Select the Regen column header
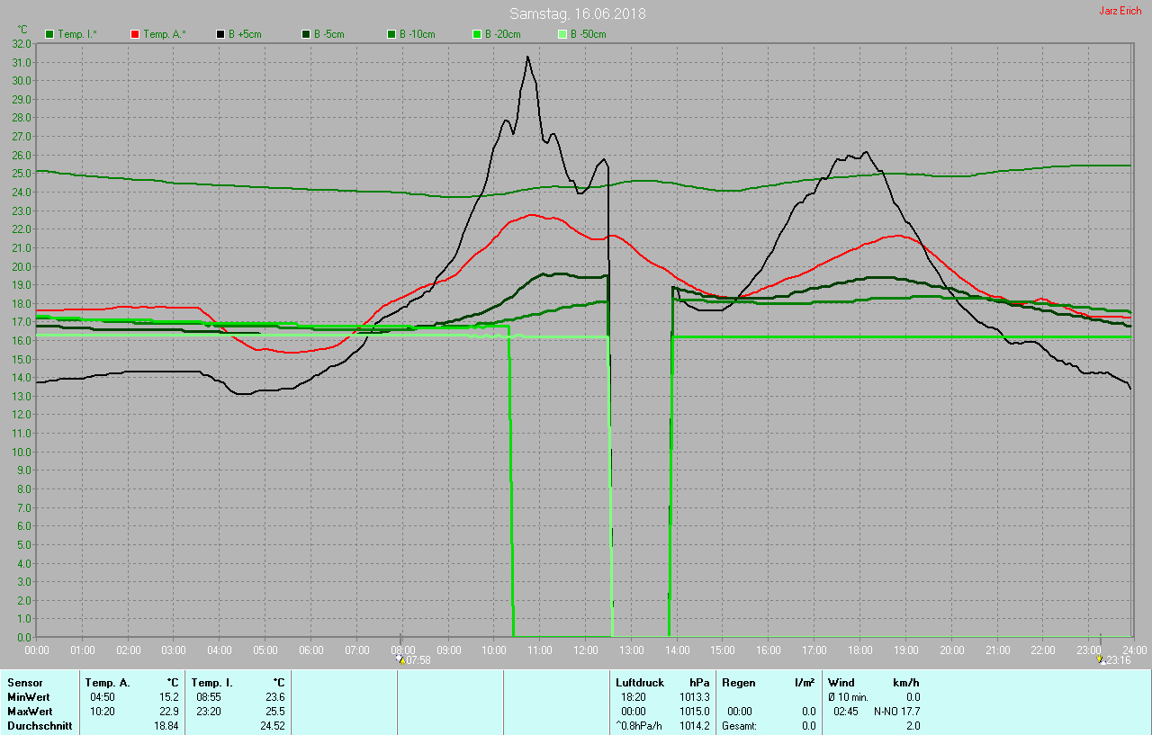1152x735 pixels. (x=738, y=683)
